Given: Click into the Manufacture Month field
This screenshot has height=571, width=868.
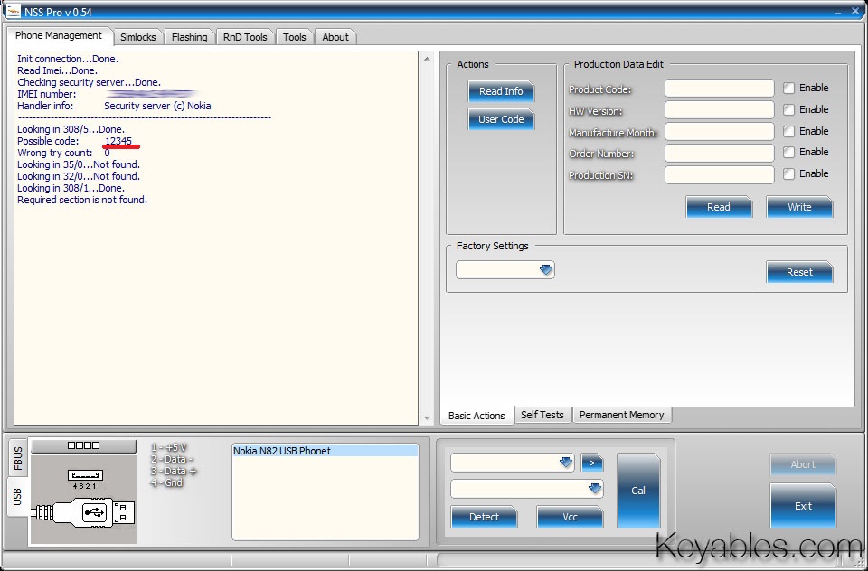Looking at the screenshot, I should tap(719, 132).
